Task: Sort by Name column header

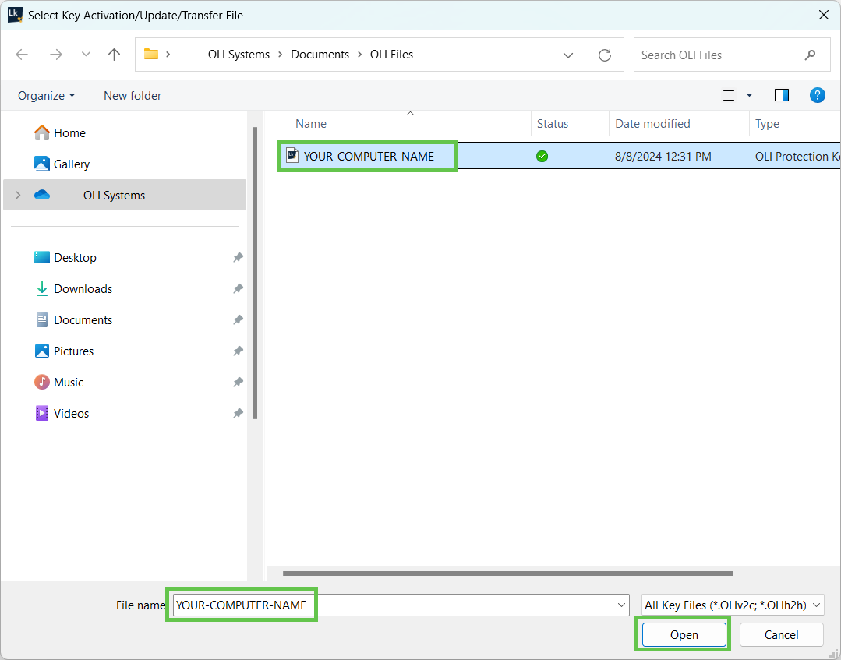Action: (311, 124)
